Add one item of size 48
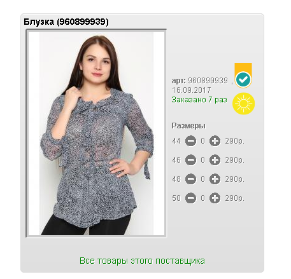Screen dimensions: 291x279 point(215,179)
